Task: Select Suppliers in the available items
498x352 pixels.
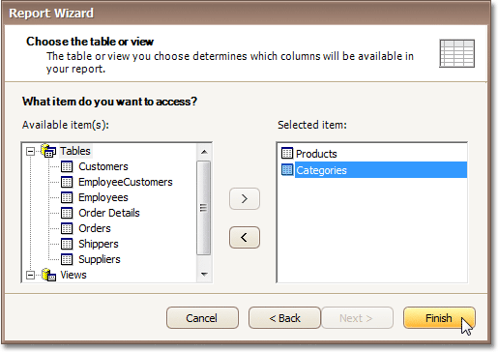Action: pyautogui.click(x=100, y=259)
